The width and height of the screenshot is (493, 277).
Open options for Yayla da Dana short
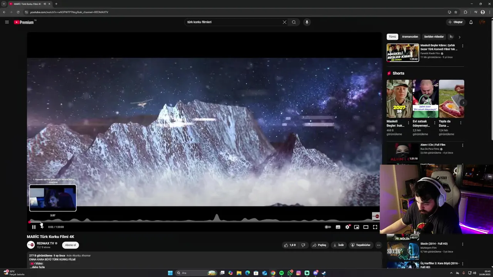tap(461, 123)
